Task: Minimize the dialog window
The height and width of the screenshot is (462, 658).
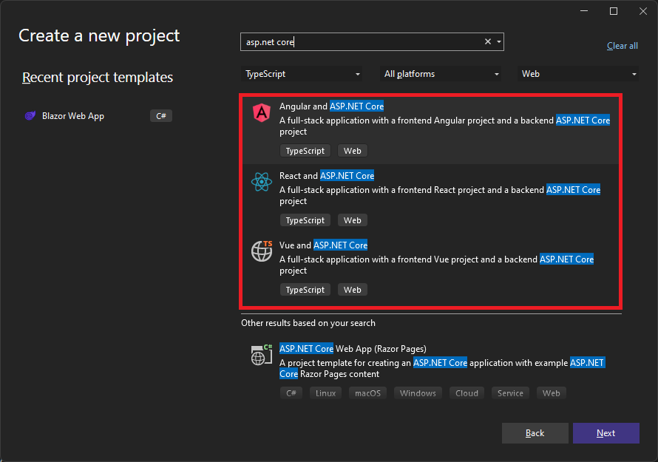Action: click(584, 11)
